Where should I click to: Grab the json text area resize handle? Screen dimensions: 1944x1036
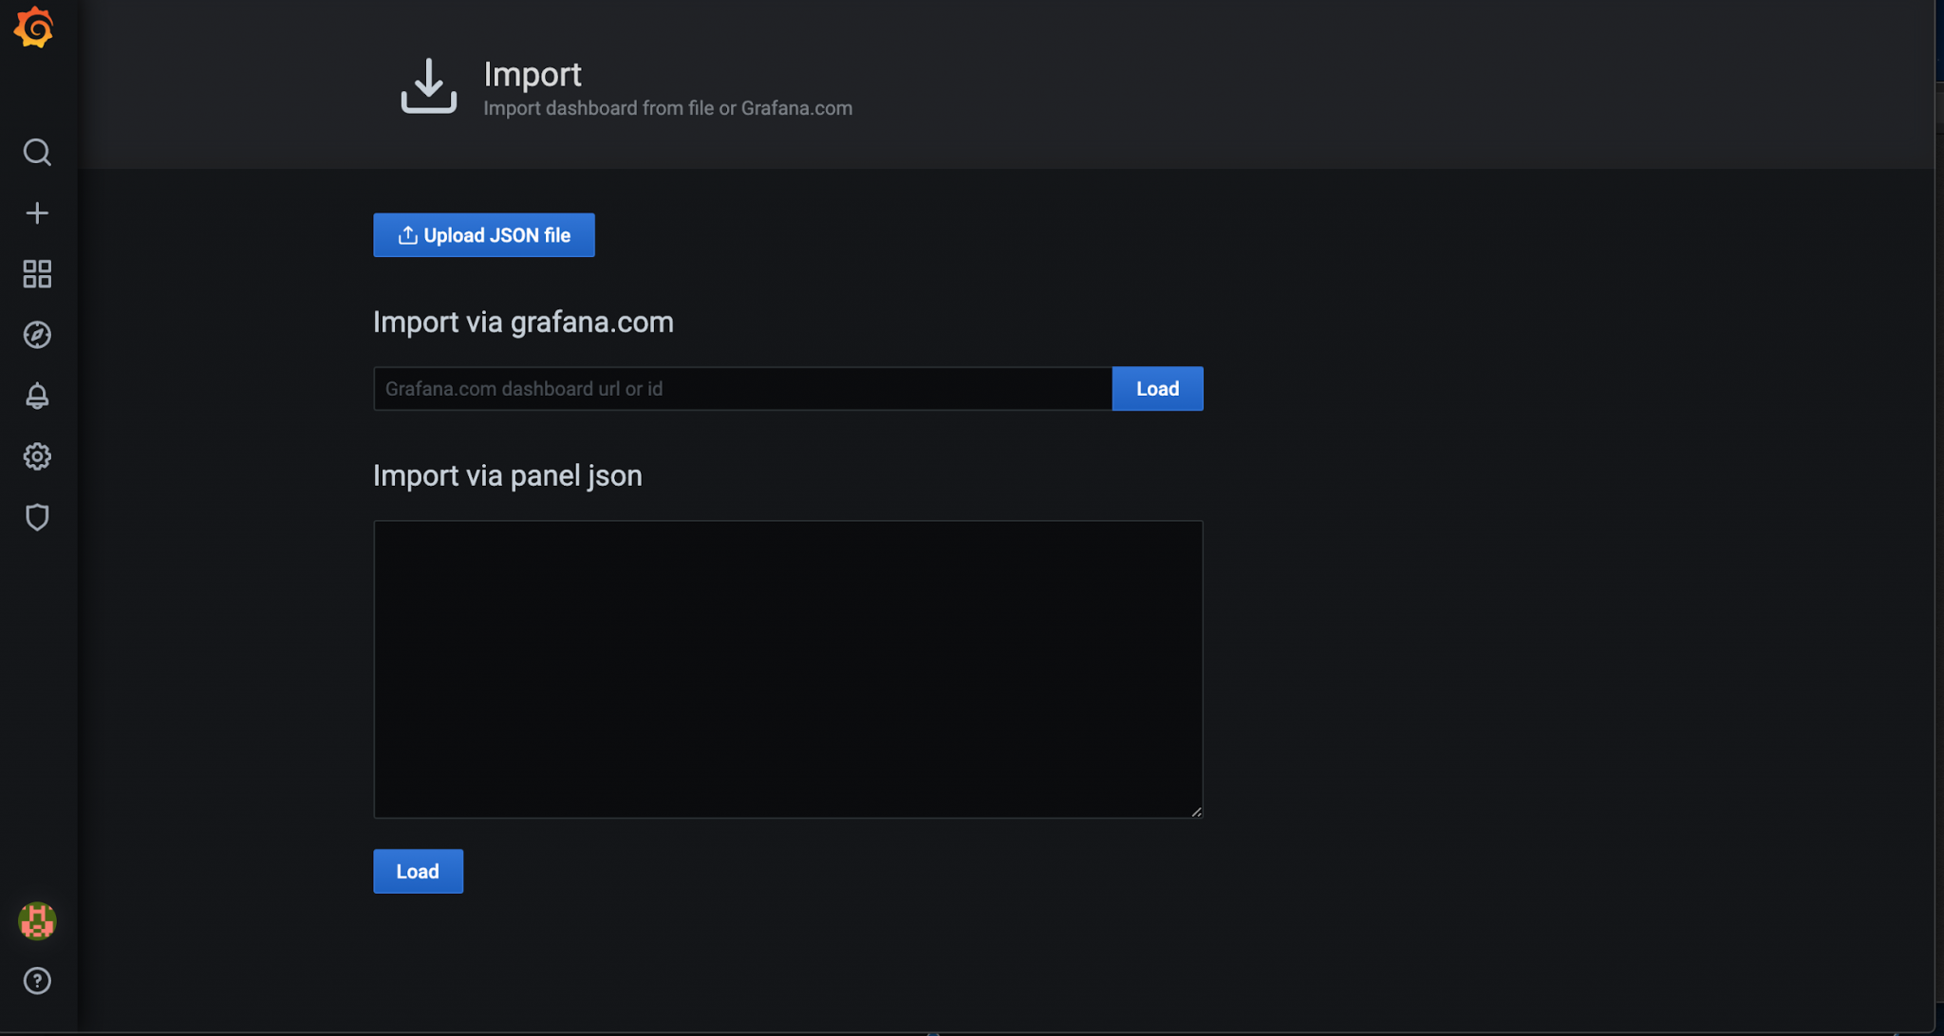click(x=1196, y=812)
